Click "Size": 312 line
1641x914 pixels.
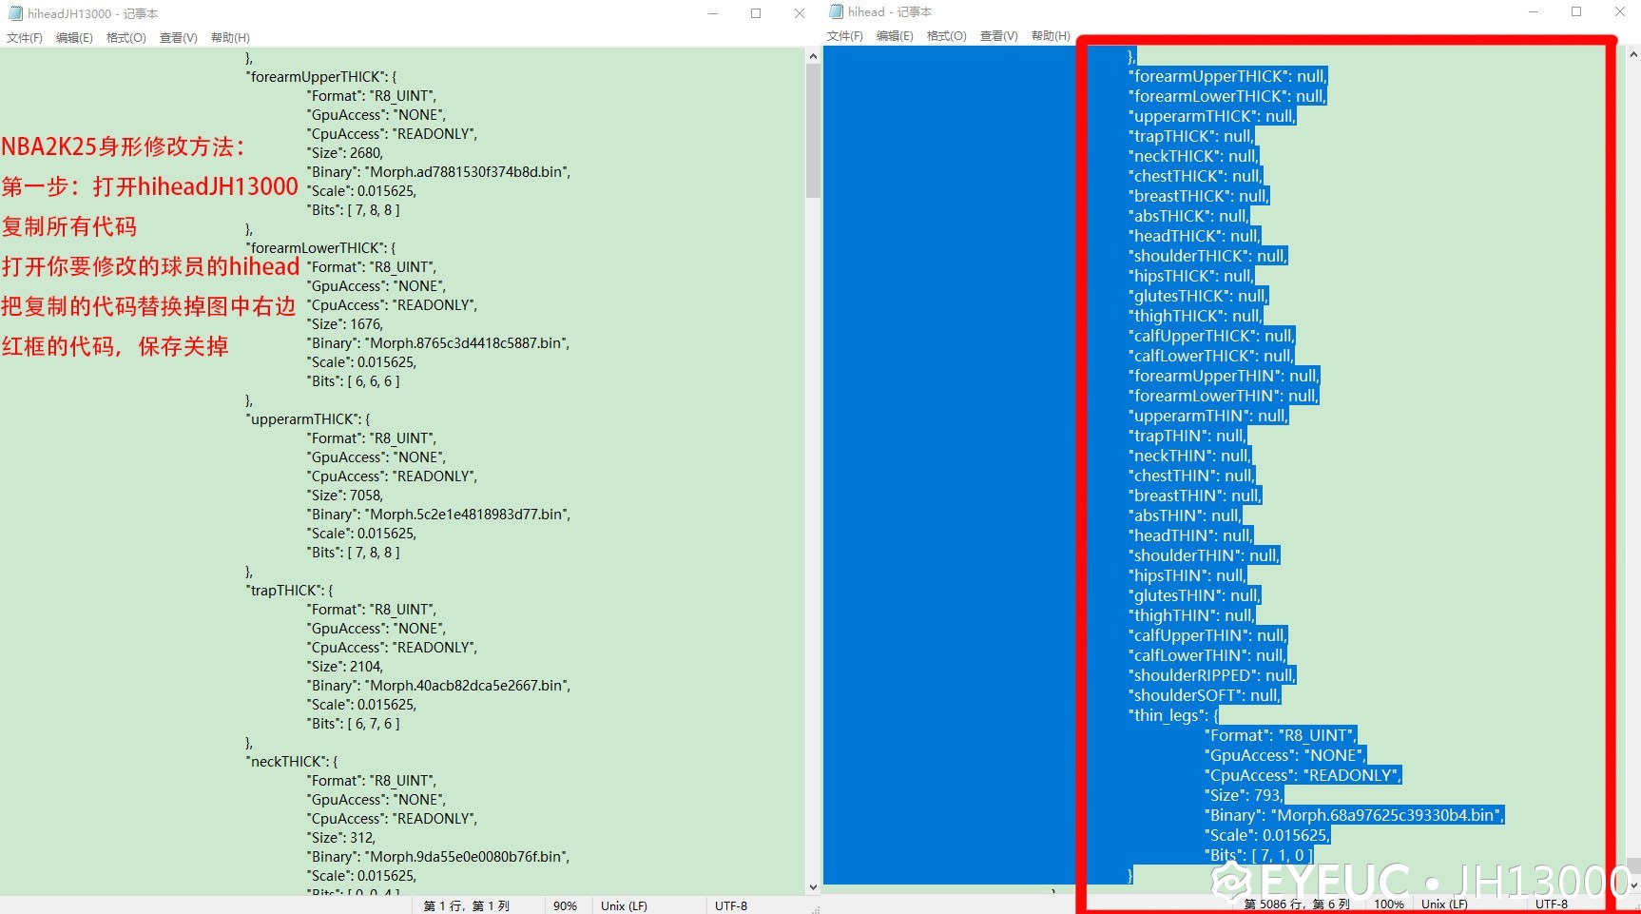click(341, 838)
